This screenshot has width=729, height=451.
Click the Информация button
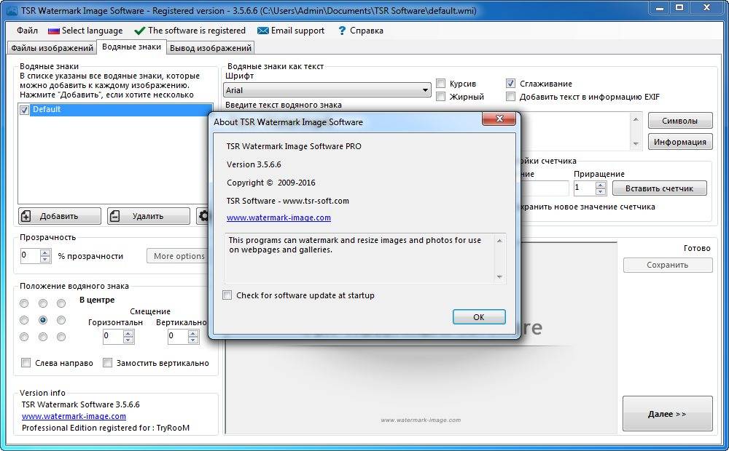tap(679, 142)
